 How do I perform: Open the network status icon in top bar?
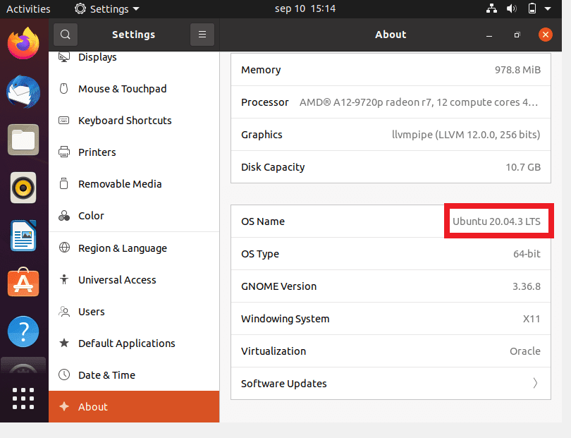coord(491,8)
